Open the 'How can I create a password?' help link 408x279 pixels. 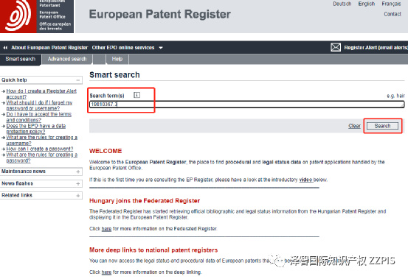(40, 149)
